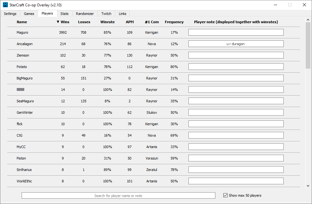This screenshot has width=312, height=204.
Task: Sort by the Winrate column header
Action: point(107,22)
